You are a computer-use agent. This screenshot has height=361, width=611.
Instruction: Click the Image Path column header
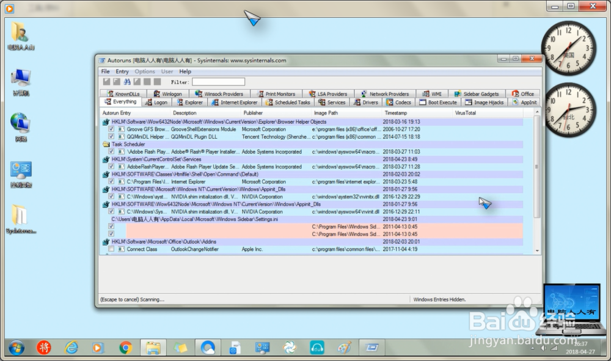[x=346, y=113]
